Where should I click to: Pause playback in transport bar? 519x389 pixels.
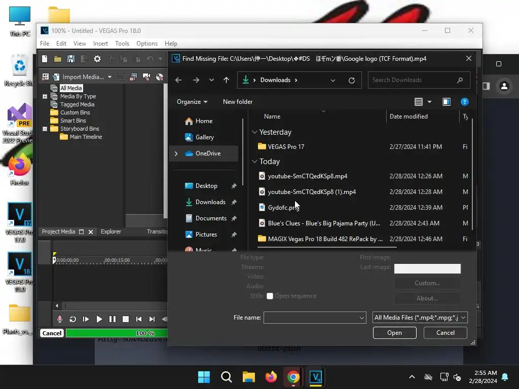click(112, 319)
